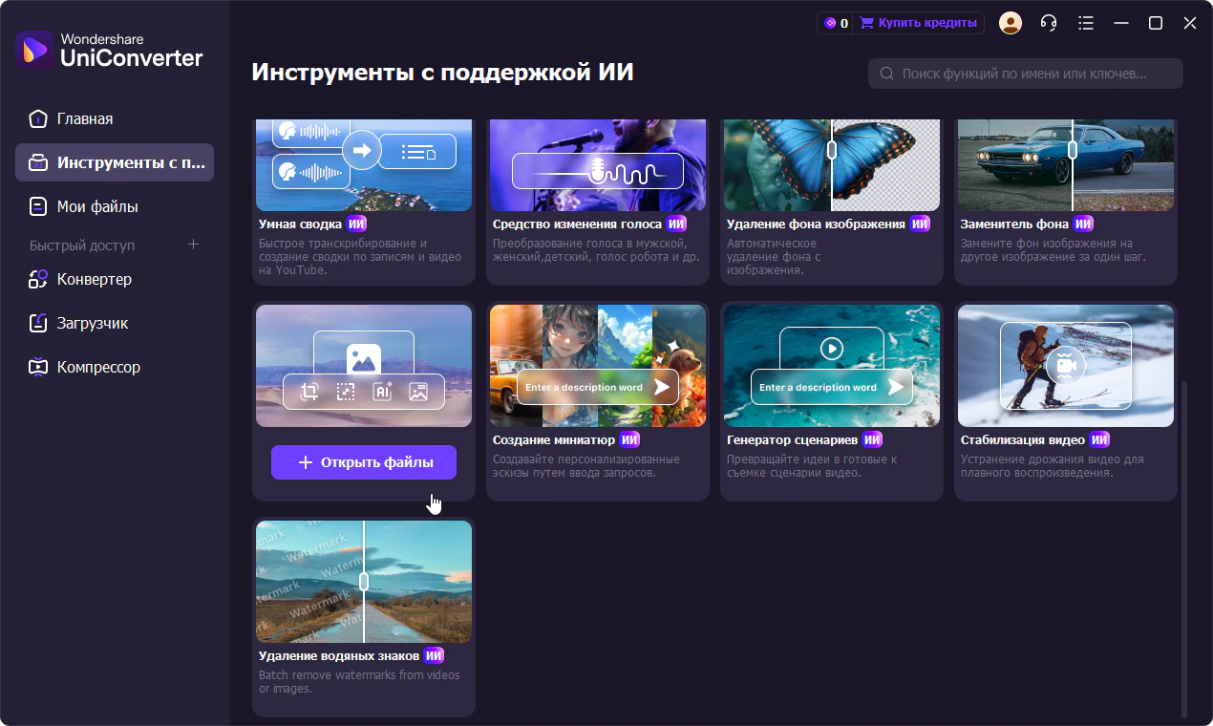The width and height of the screenshot is (1213, 726).
Task: Select Загрузчик in the sidebar
Action: tap(92, 323)
